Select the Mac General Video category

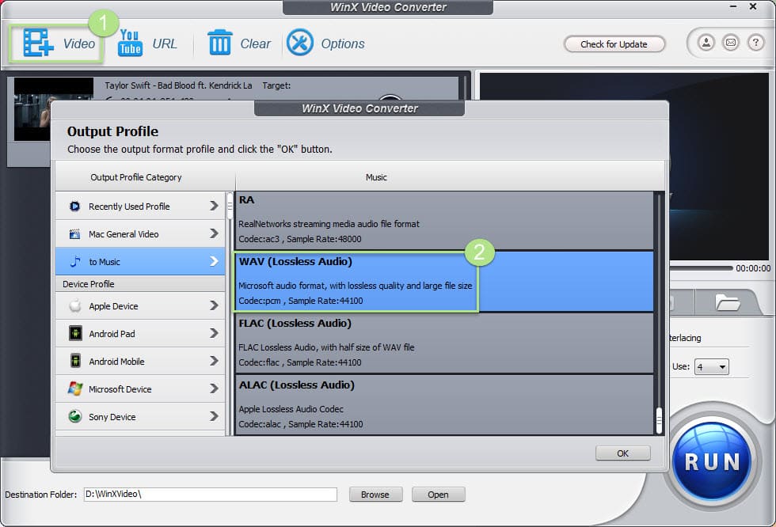(140, 234)
